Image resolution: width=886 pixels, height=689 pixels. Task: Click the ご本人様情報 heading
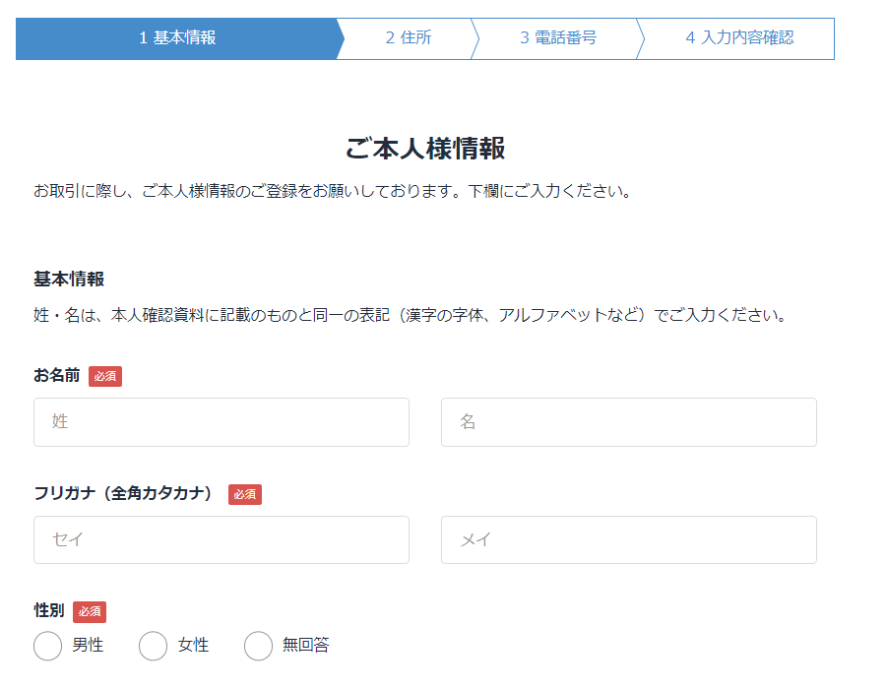click(425, 149)
